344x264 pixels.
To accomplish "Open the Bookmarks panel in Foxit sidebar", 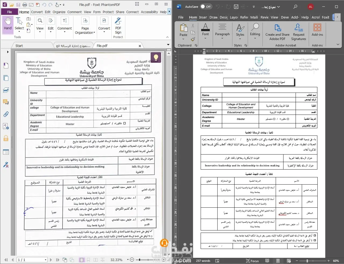I will tap(6, 65).
